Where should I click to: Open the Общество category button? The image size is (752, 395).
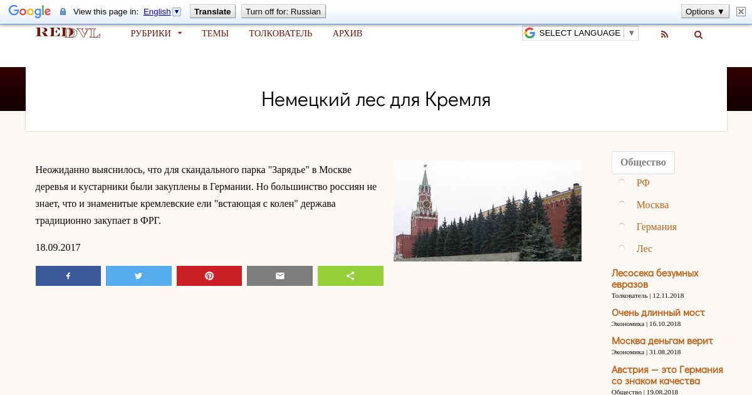coord(643,162)
